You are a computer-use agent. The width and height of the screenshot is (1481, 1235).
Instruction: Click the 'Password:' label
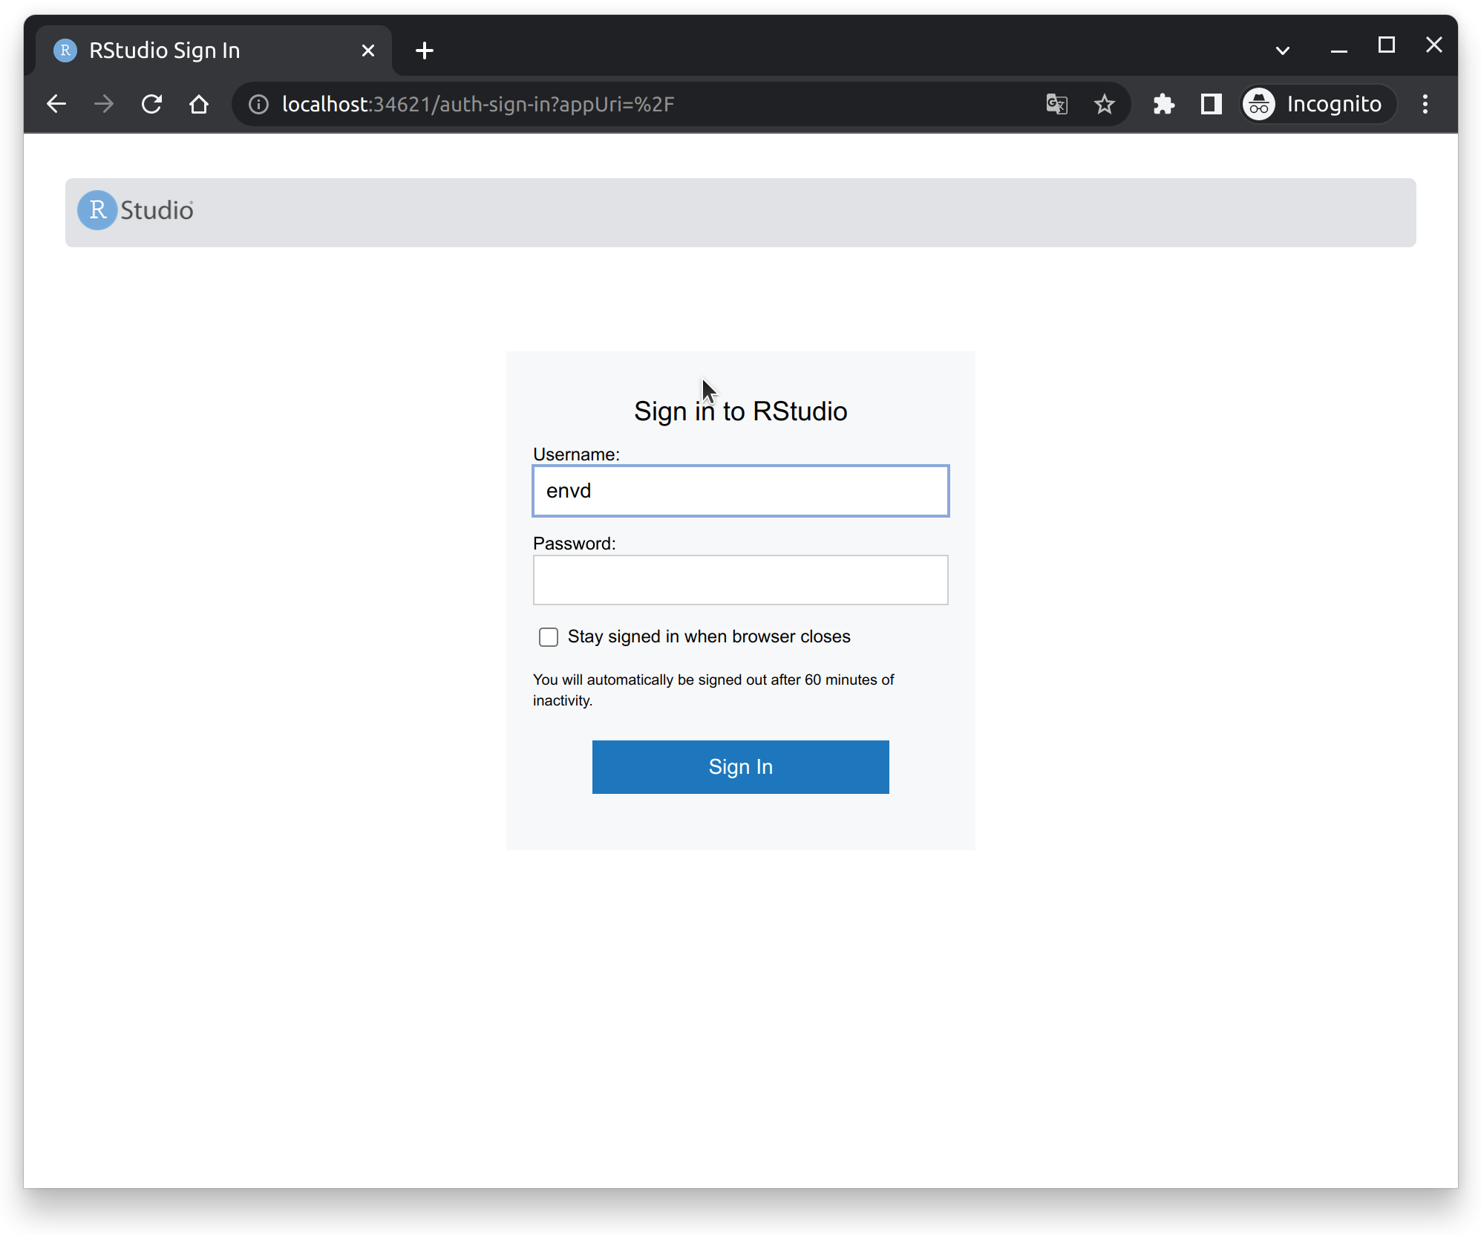pos(575,544)
